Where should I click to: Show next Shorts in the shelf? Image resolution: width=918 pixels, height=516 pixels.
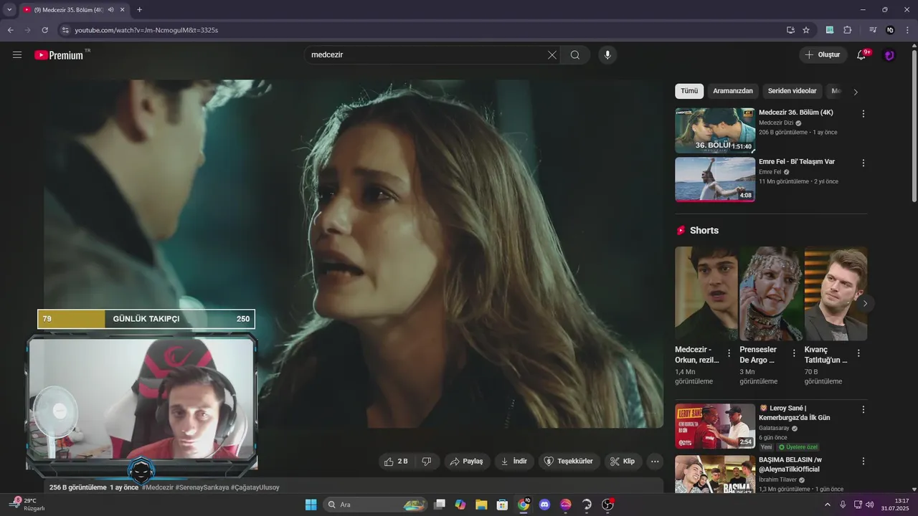[x=865, y=304]
